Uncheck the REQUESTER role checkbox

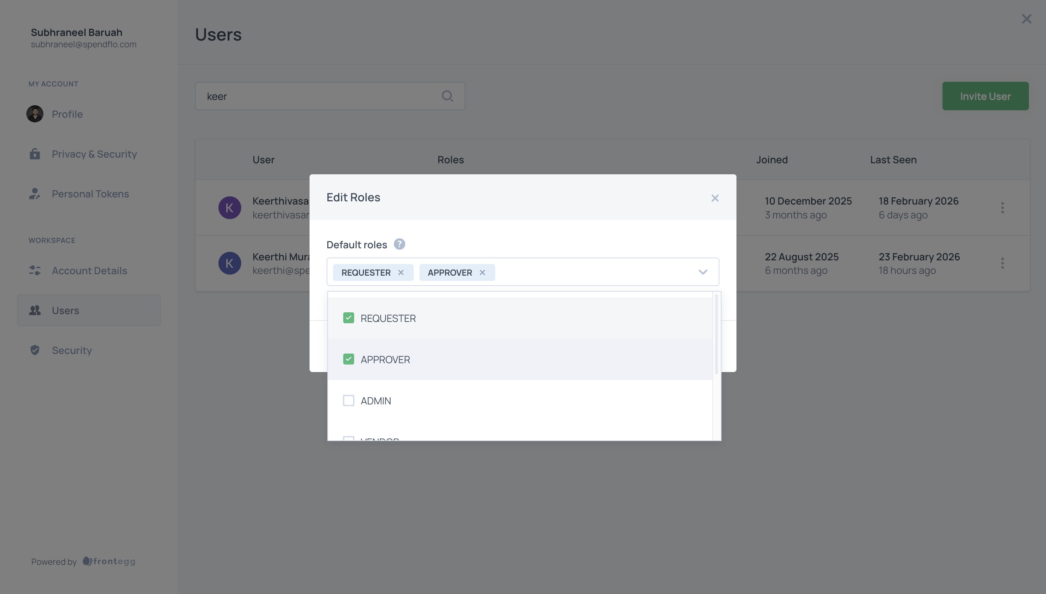click(x=348, y=317)
